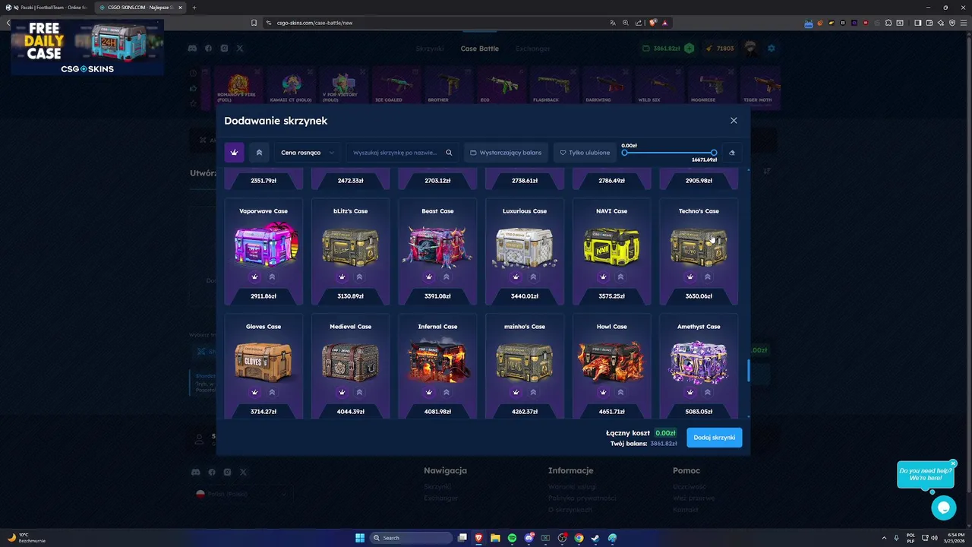The height and width of the screenshot is (547, 972).
Task: Select the Gloves Case image
Action: [x=264, y=362]
